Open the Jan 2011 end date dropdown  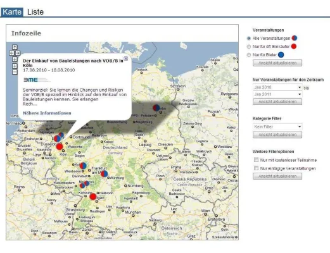[277, 94]
